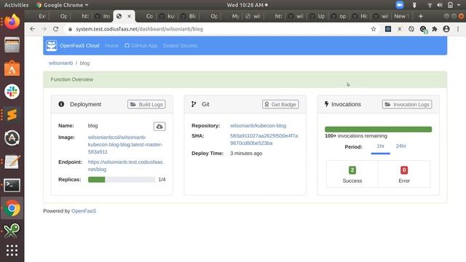Open the system menu dropdown arrow
Screen dimensions: 466x262
(x=459, y=5)
